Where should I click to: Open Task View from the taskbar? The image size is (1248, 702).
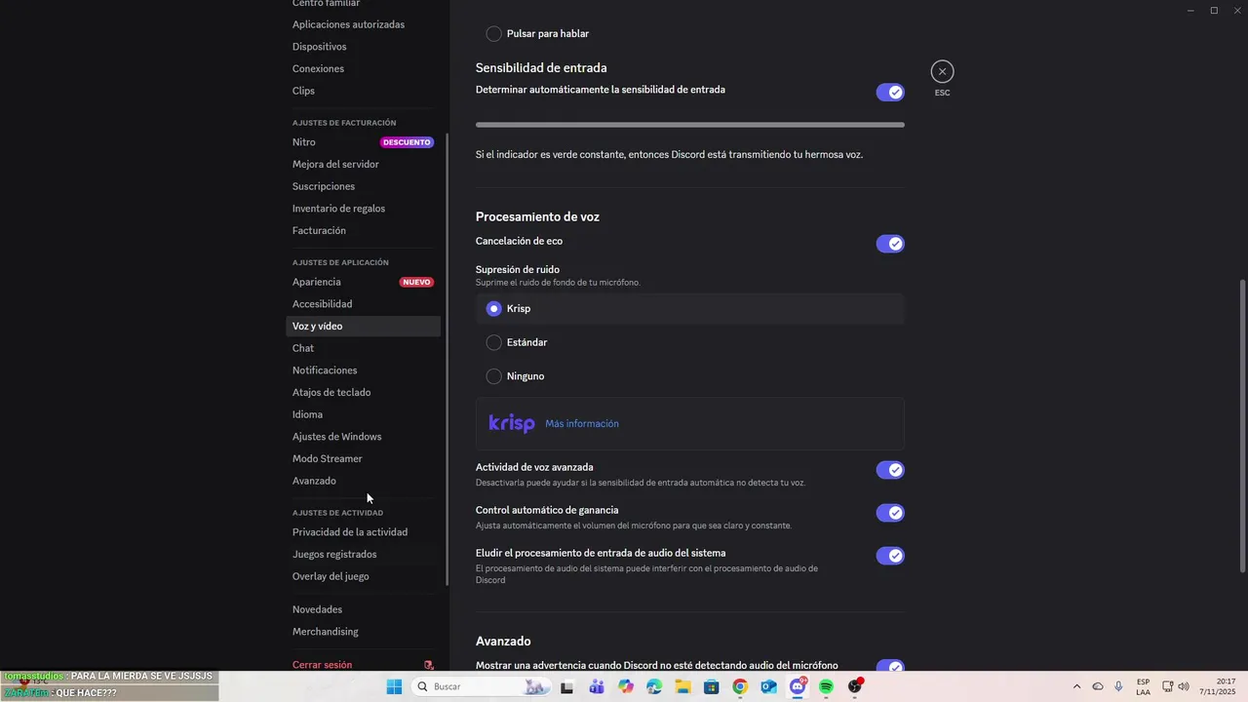tap(566, 686)
